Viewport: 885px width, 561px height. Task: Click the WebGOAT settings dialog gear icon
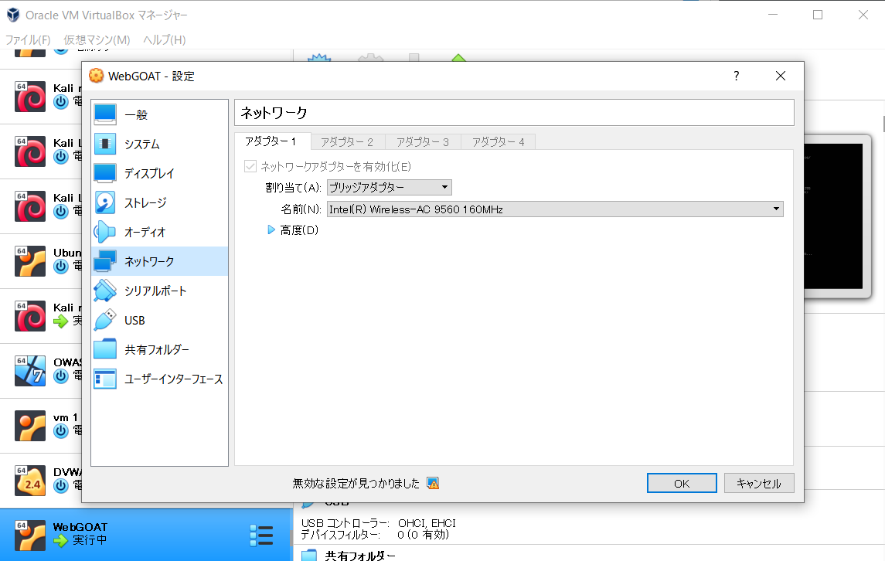coord(97,76)
